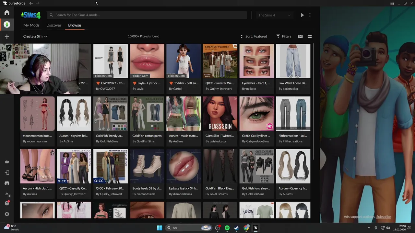Open author link By OWO2077
This screenshot has width=415, height=233.
click(x=105, y=89)
